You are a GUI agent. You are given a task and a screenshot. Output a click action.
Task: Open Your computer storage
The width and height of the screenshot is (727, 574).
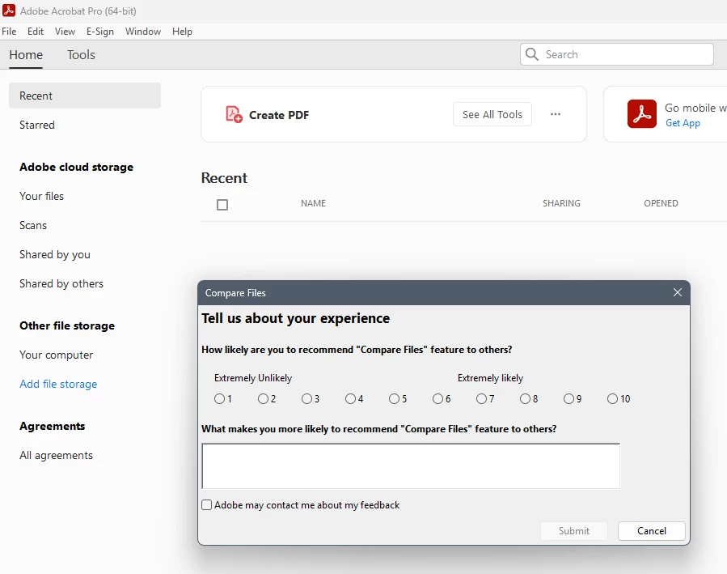56,355
